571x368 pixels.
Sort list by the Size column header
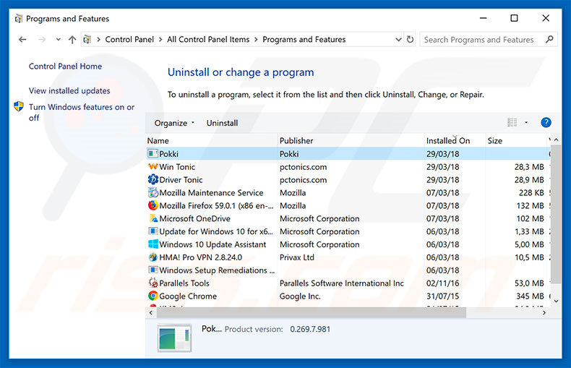tap(516, 141)
